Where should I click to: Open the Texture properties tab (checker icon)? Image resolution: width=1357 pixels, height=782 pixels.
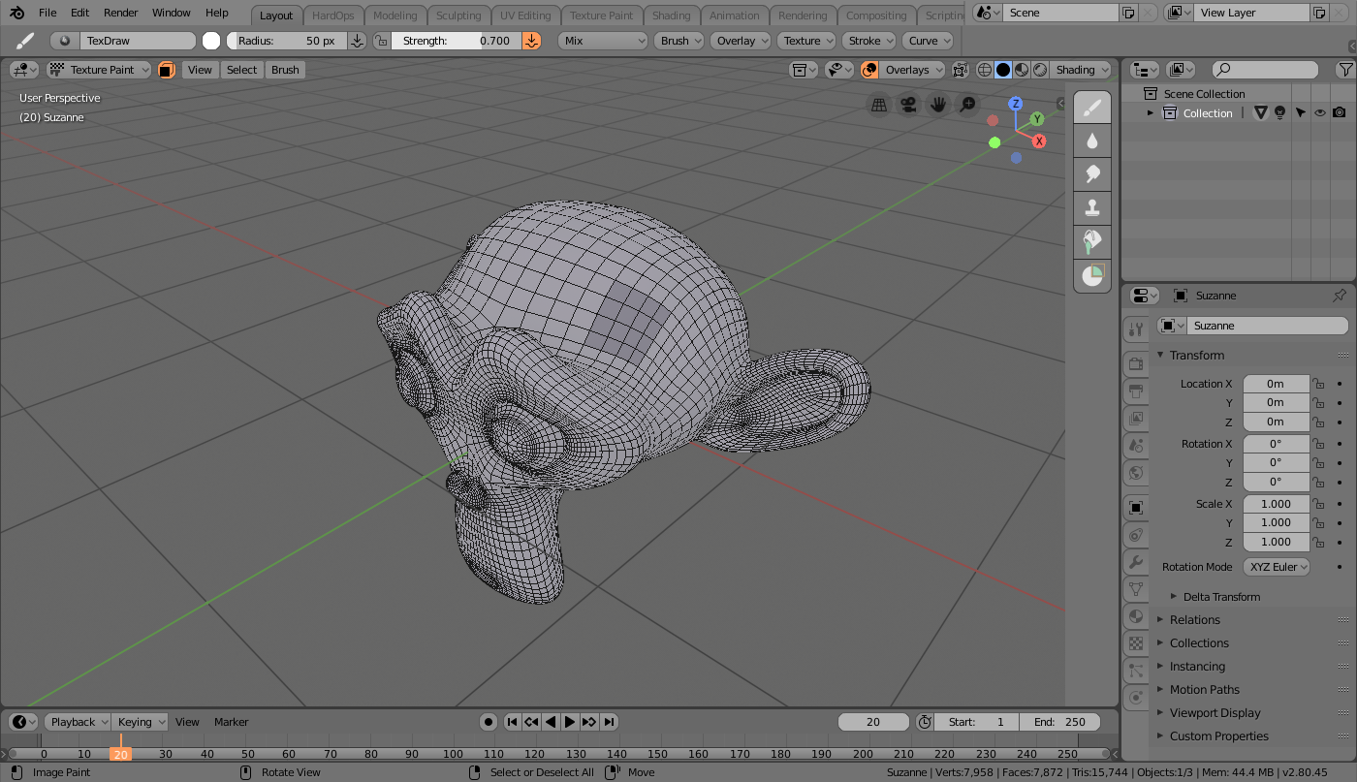(x=1135, y=643)
